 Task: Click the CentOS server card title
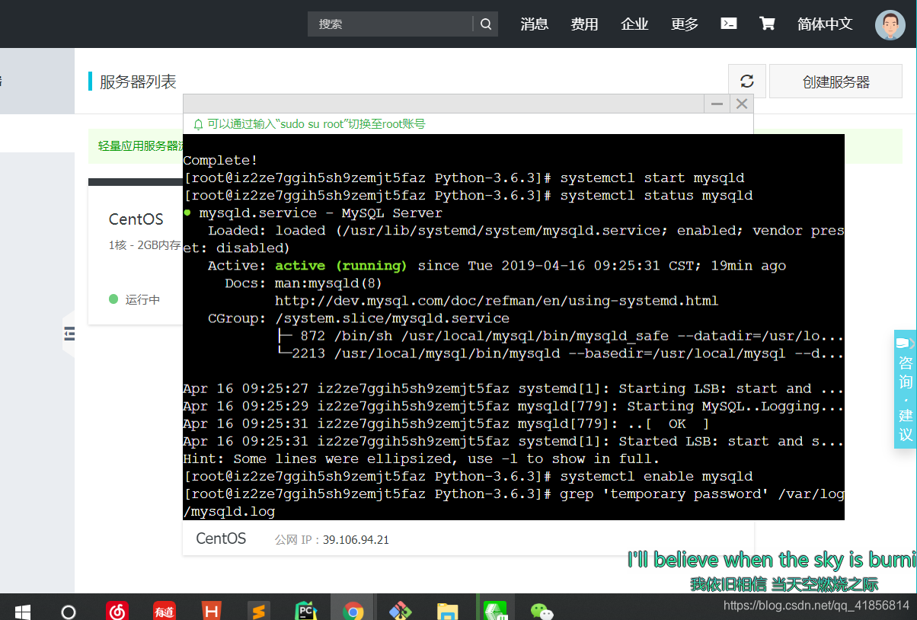click(x=136, y=219)
